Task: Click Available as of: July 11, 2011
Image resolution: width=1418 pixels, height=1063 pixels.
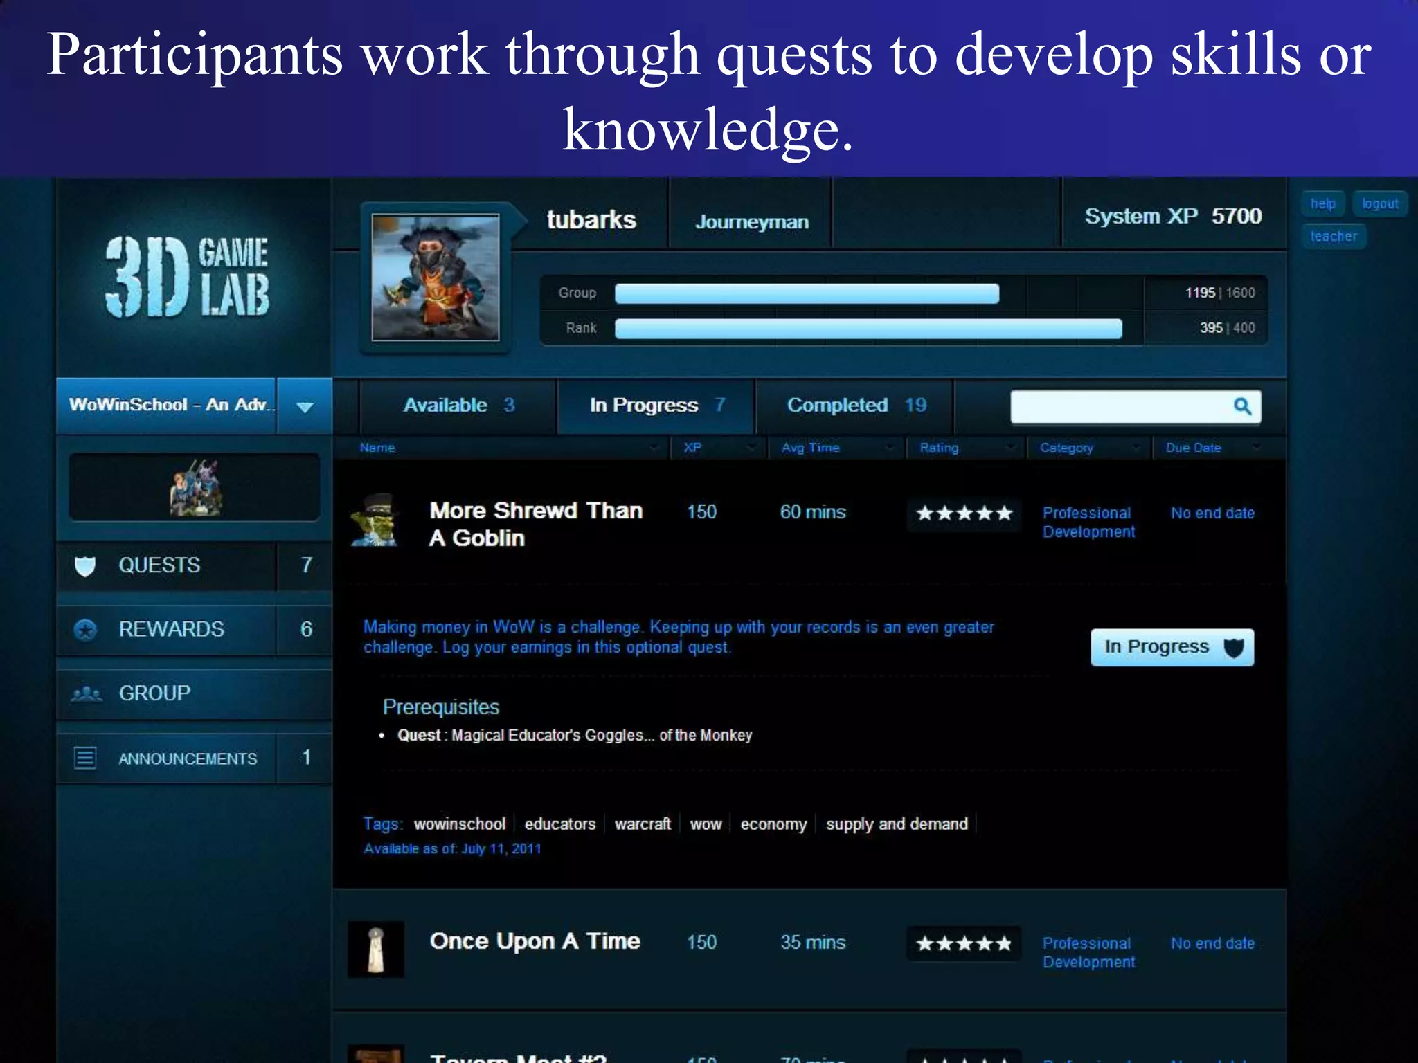Action: coord(452,849)
